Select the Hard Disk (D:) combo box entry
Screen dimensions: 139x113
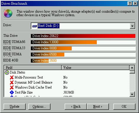click(49, 26)
